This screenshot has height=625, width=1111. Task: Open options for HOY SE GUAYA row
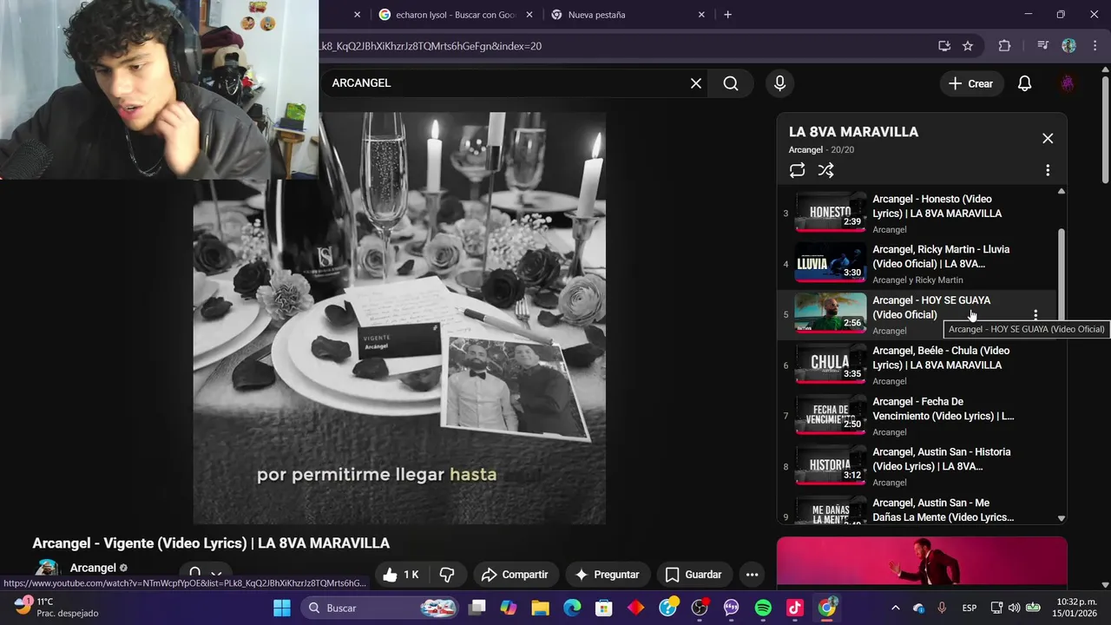(x=1035, y=315)
